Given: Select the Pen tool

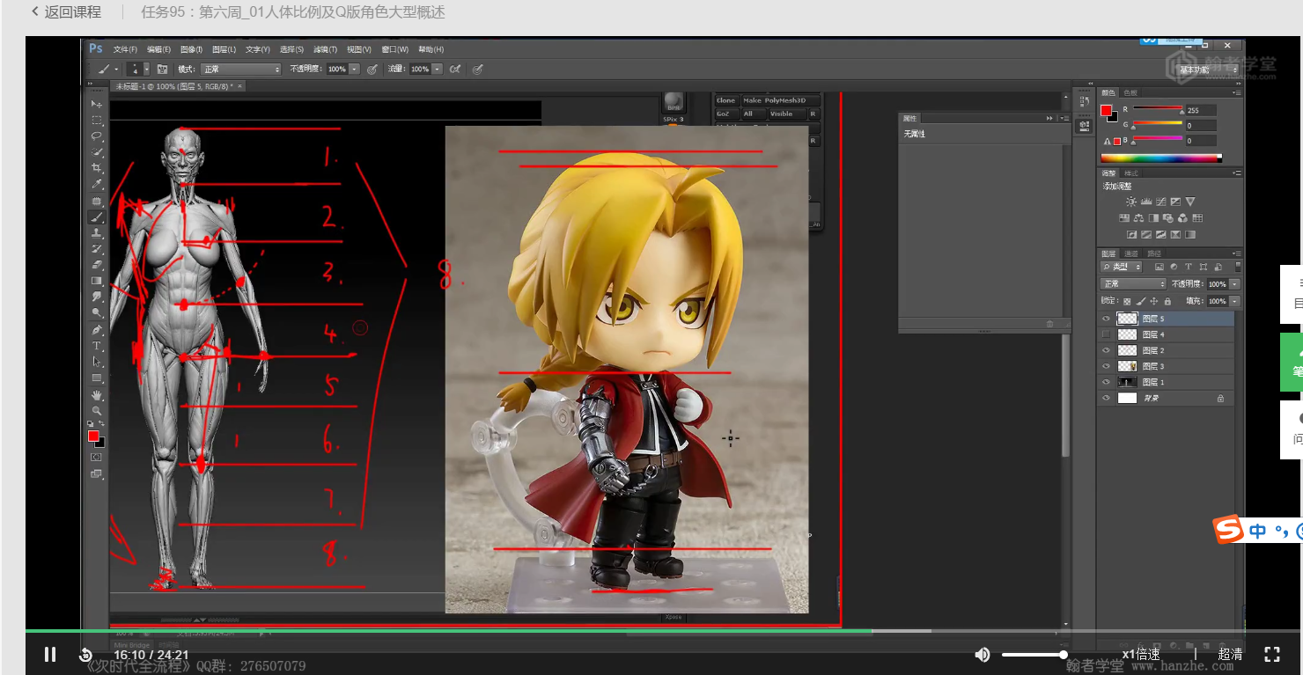Looking at the screenshot, I should point(97,329).
